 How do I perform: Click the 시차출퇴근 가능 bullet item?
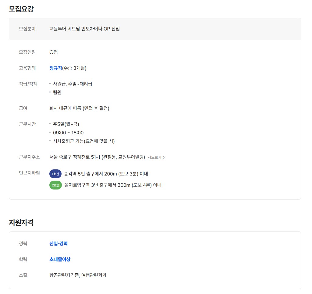84,141
